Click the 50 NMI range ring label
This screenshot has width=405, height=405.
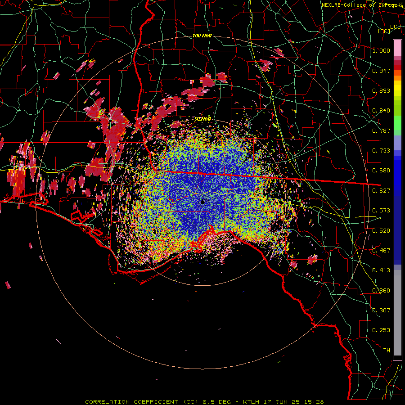click(203, 119)
